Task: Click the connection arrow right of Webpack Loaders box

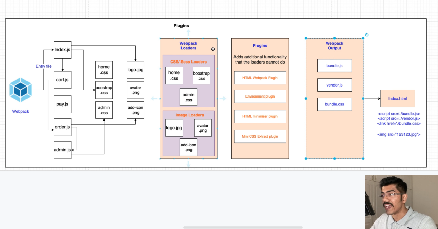Action: (223, 99)
